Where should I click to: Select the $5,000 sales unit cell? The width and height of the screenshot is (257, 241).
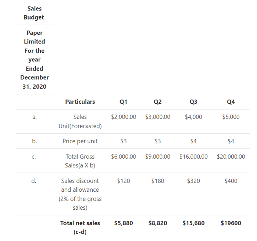click(x=231, y=117)
